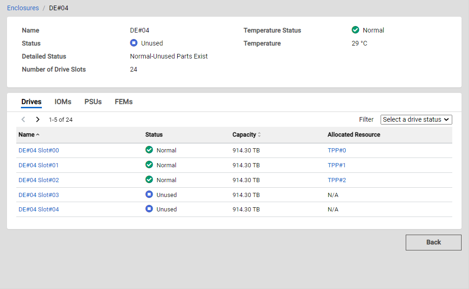The image size is (469, 289).
Task: Open the Enclosures breadcrumb link
Action: tap(23, 8)
